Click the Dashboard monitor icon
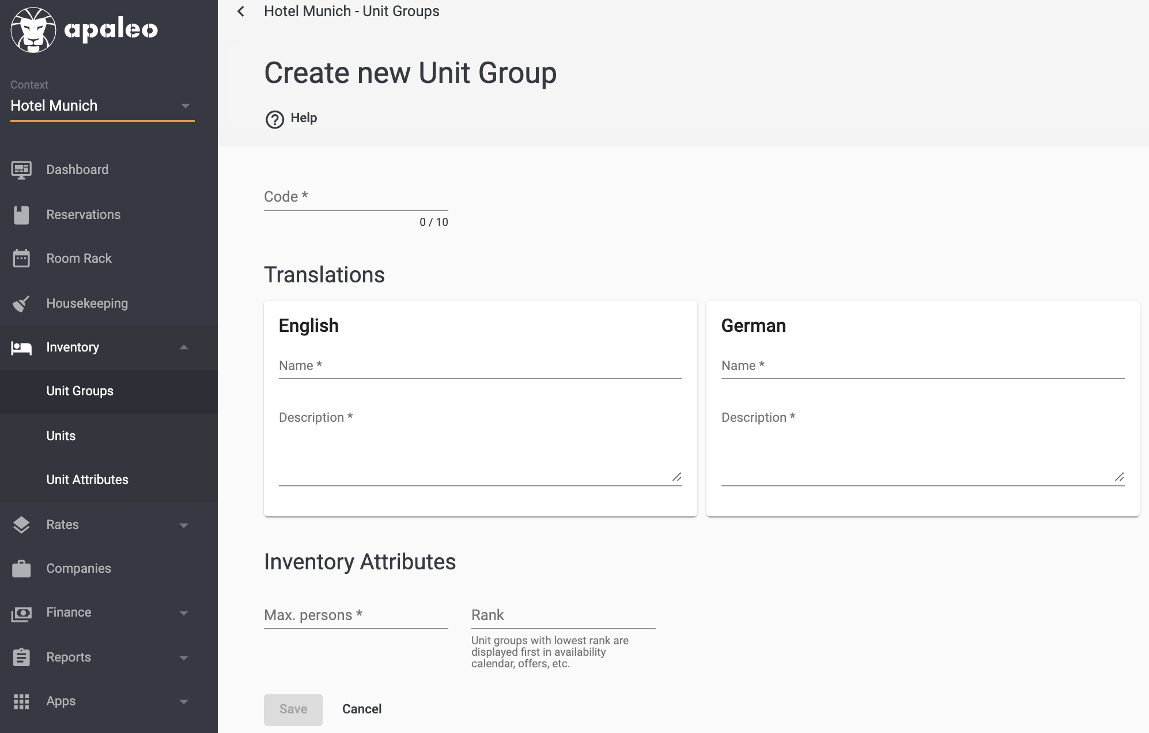This screenshot has width=1149, height=733. click(x=21, y=170)
